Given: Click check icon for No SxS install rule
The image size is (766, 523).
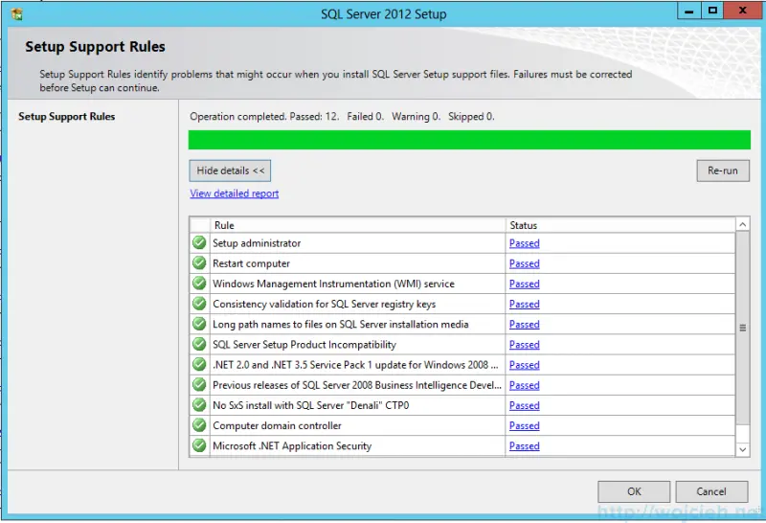Looking at the screenshot, I should [199, 405].
